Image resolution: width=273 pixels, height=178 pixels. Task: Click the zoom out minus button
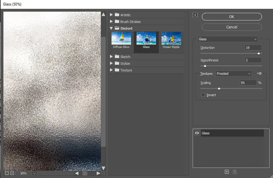7,173
